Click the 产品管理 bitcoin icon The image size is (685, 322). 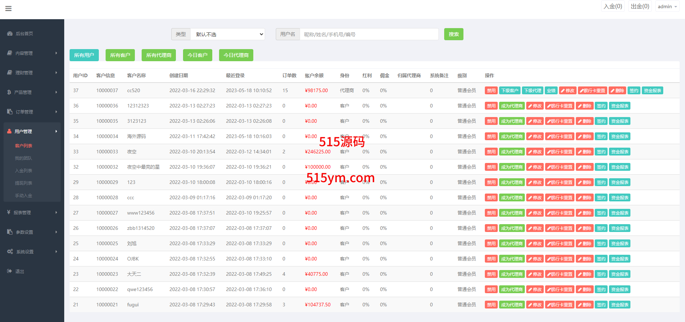pyautogui.click(x=9, y=92)
